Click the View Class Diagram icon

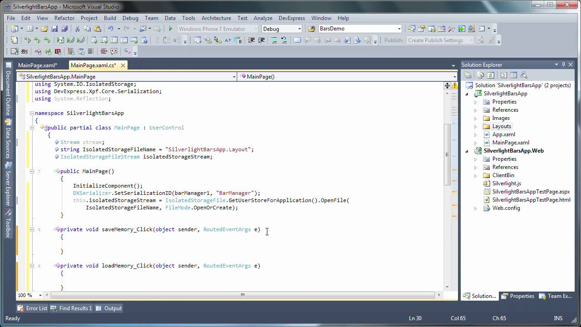click(523, 75)
